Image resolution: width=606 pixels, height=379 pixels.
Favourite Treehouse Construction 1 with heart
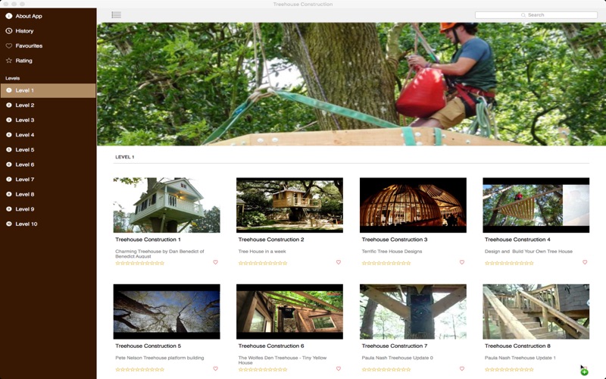point(216,262)
